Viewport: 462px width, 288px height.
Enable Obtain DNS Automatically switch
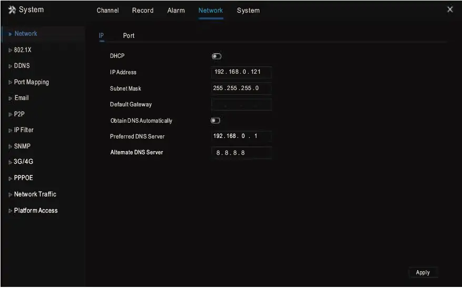(x=215, y=121)
